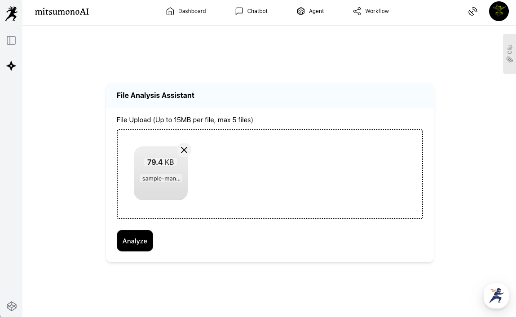Toggle the sidebar panel icon
The height and width of the screenshot is (317, 516).
11,40
